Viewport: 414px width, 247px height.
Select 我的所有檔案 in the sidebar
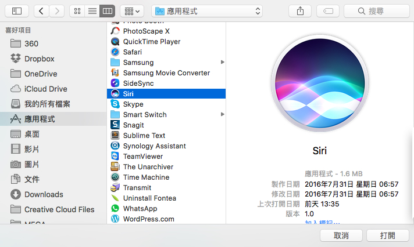tap(53, 104)
